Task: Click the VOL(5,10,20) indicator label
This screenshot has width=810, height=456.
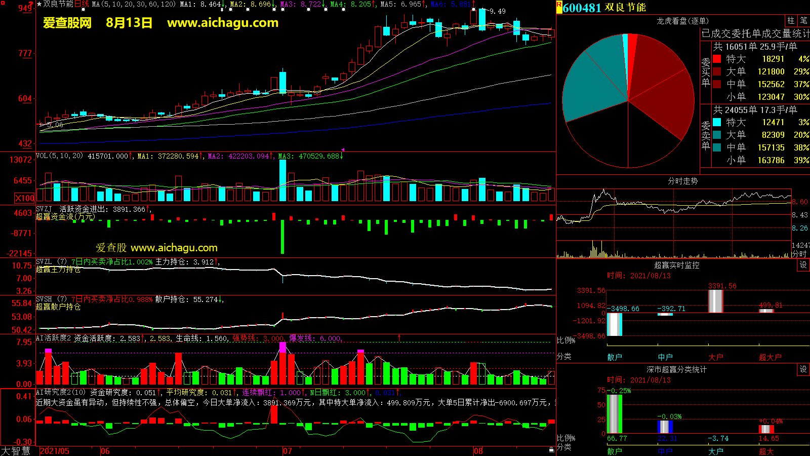Action: pyautogui.click(x=60, y=156)
